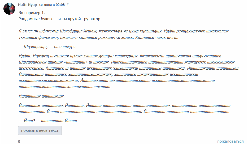Open Найт Нуар's round avatar picture
The width and height of the screenshot is (248, 144).
click(x=9, y=9)
